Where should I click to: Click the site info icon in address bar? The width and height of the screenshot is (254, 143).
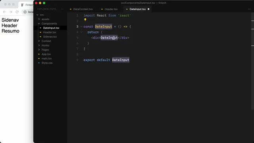point(25,12)
